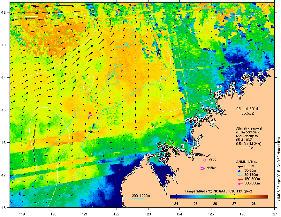This screenshot has height=217, width=281.
Task: Click the "(0.1m contours)" text line
Action: (x=248, y=132)
